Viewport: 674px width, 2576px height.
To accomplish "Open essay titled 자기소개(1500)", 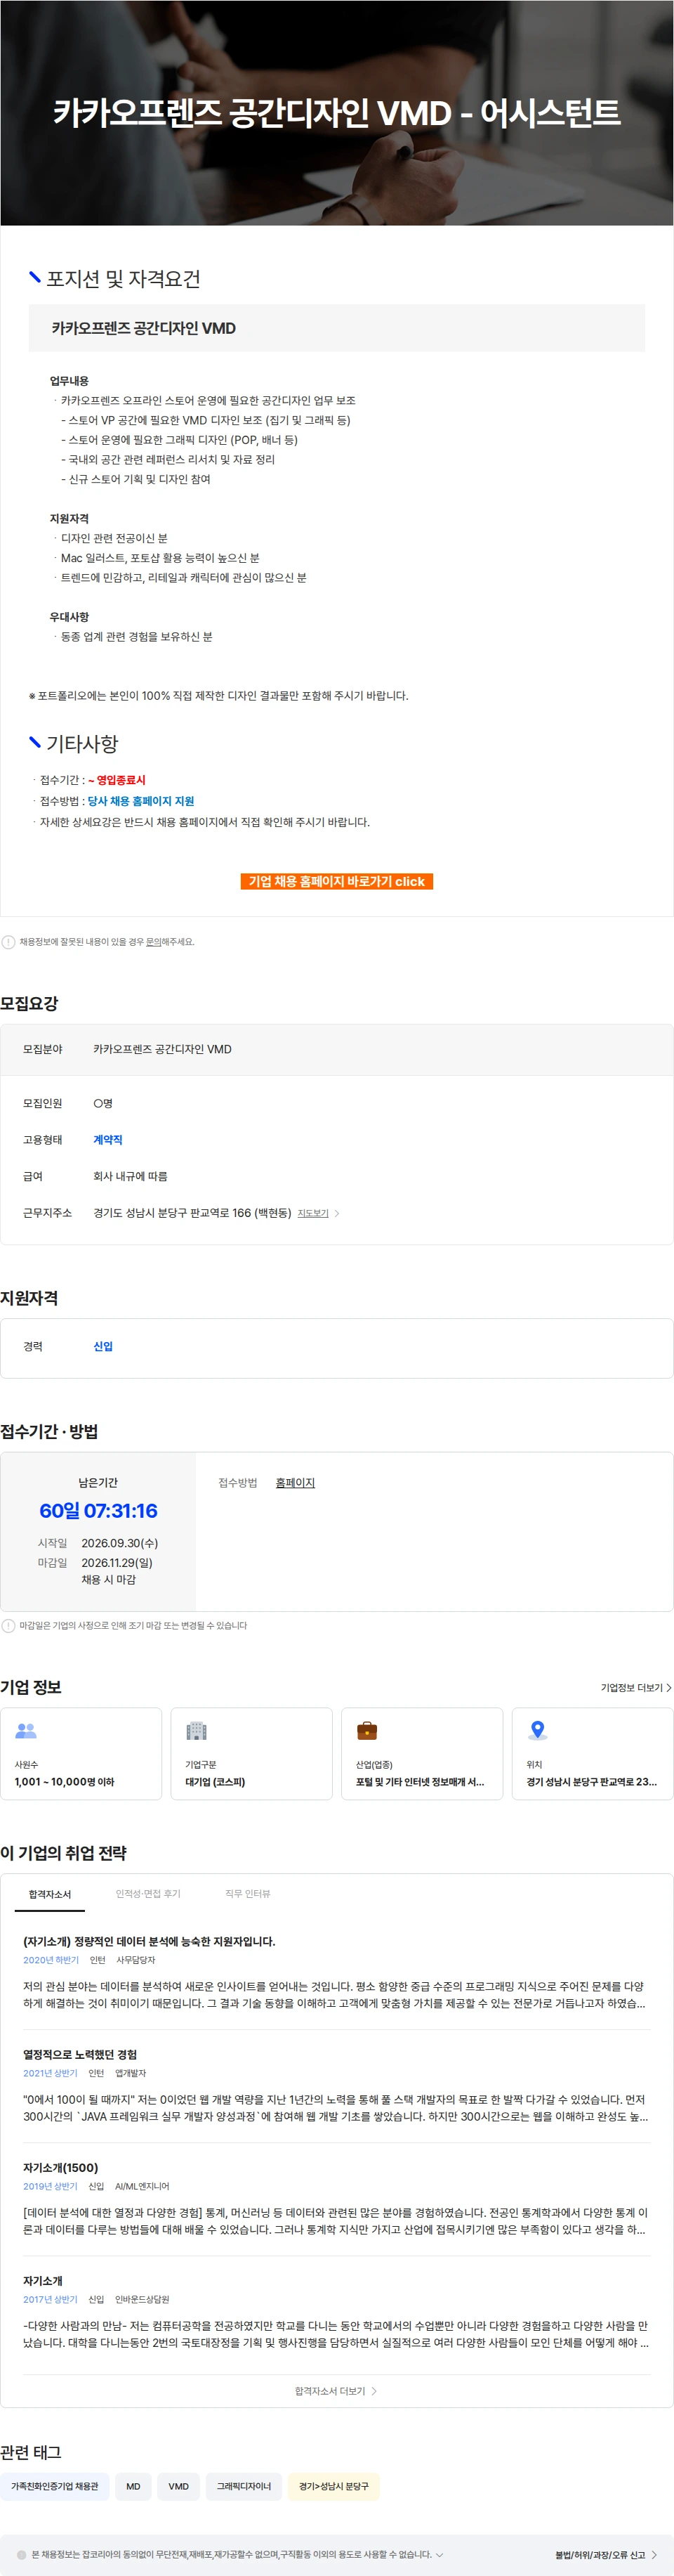I will tap(61, 2167).
